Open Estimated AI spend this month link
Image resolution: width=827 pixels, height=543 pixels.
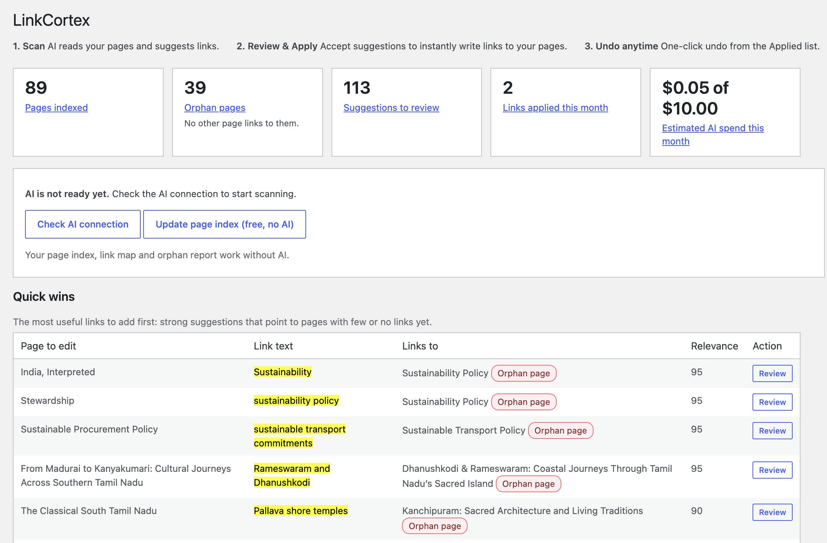713,134
